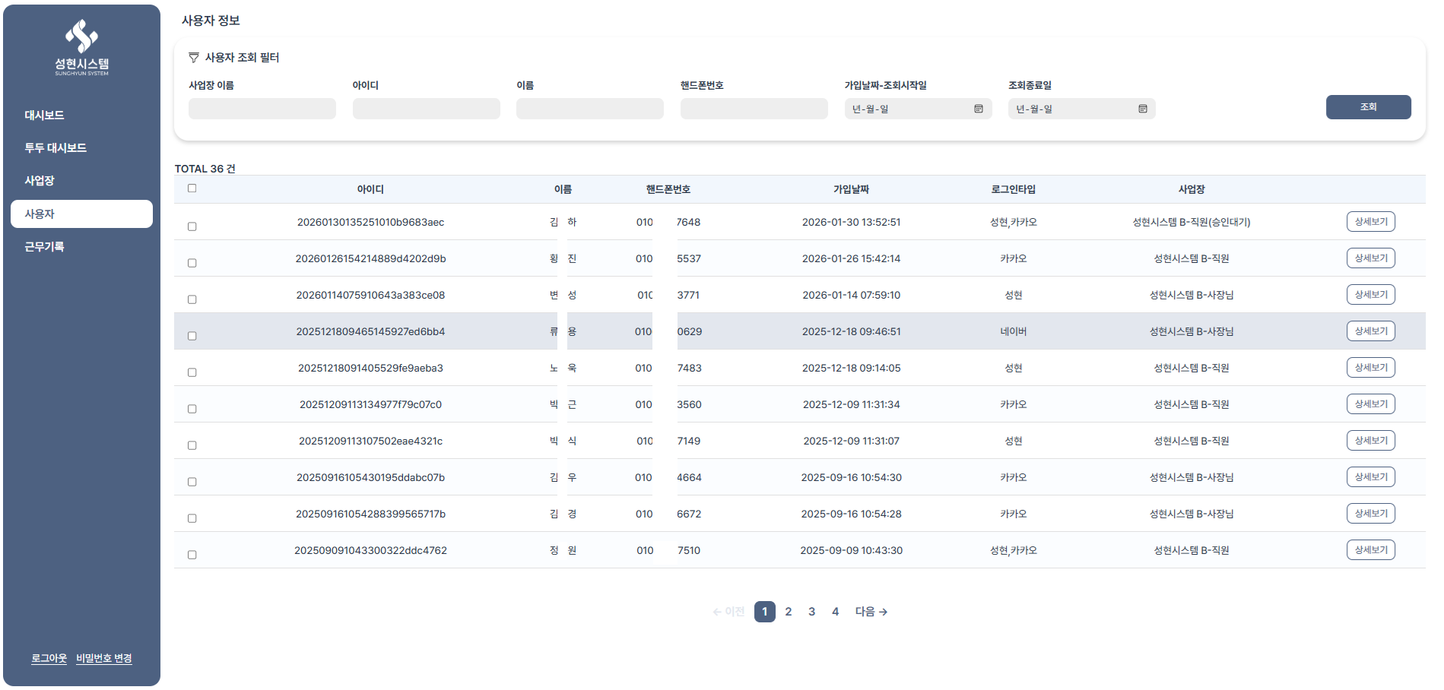
Task: Click the 이전 previous page link
Action: pos(728,612)
